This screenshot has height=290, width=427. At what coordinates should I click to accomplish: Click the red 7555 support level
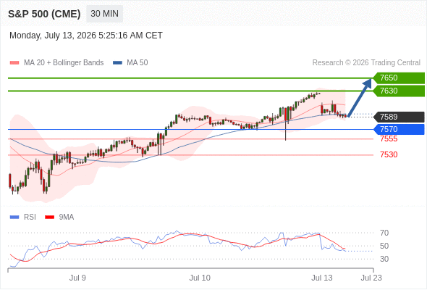pos(389,139)
